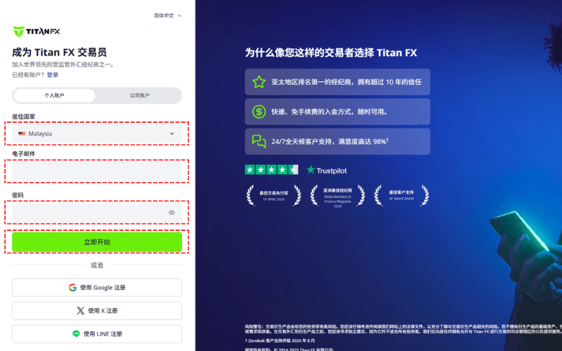This screenshot has height=351, width=562.
Task: Switch to the 公司账户 tab
Action: pos(139,95)
